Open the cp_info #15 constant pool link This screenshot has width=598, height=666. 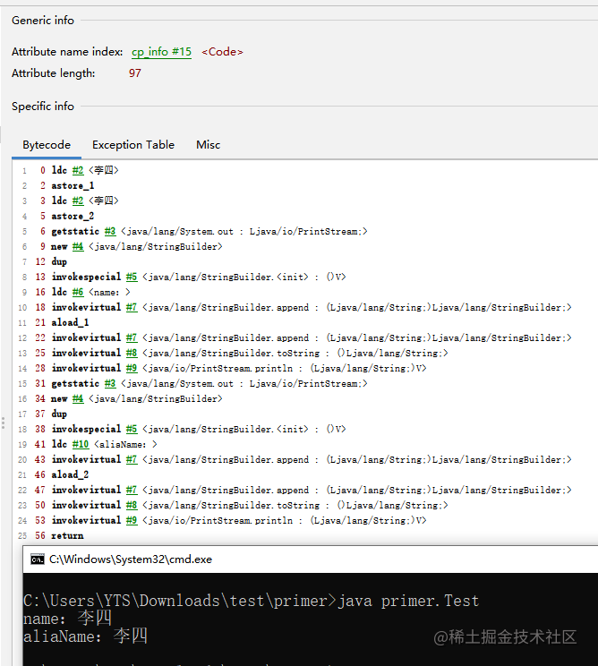click(x=161, y=52)
